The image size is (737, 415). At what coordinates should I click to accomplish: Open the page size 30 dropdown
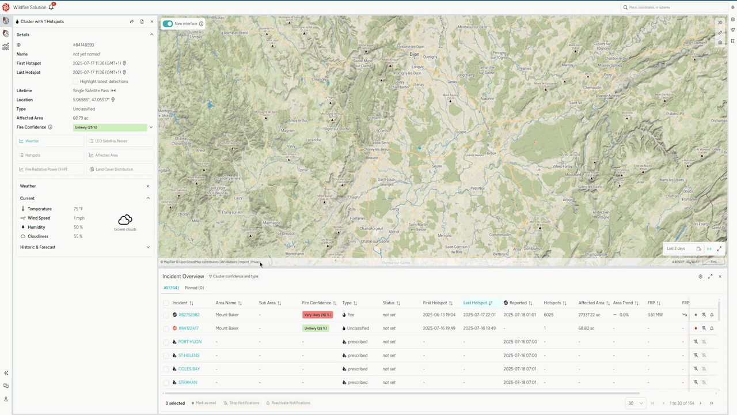636,403
